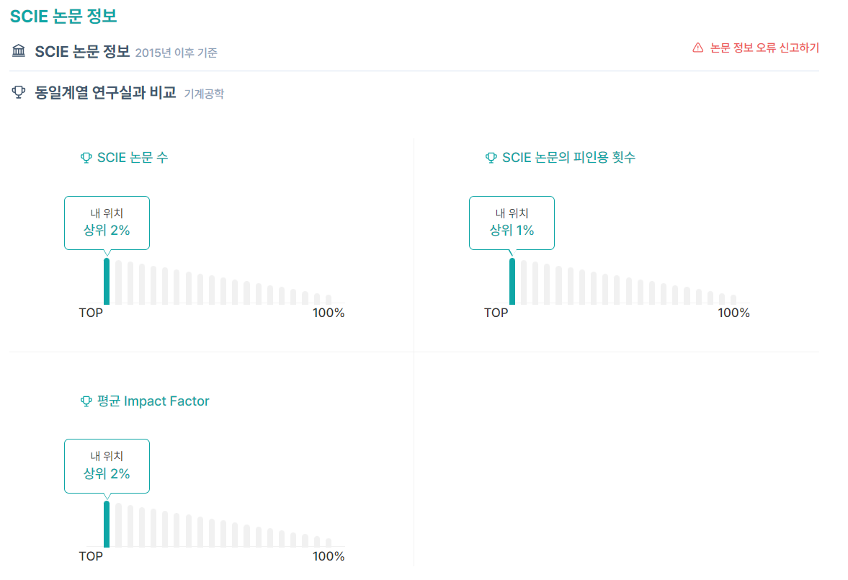Click the trophy icon beside 평균 Impact Factor
This screenshot has height=580, width=848.
pyautogui.click(x=88, y=401)
